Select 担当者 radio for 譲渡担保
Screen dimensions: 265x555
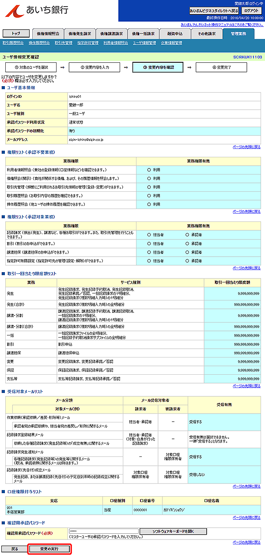[149, 252]
